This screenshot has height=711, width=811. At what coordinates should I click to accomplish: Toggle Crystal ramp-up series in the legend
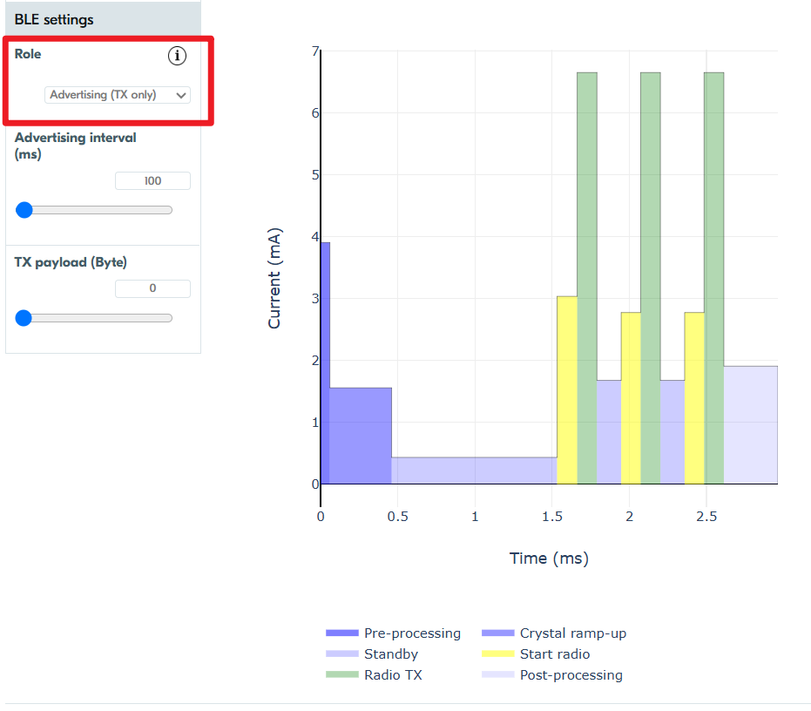click(x=572, y=633)
